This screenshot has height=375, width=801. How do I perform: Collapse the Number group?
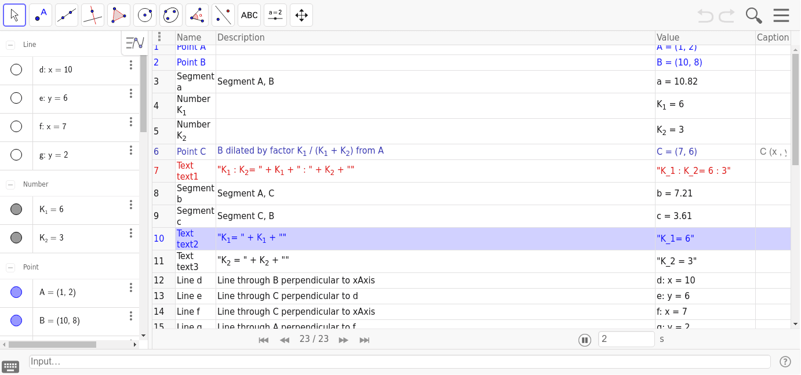(10, 184)
